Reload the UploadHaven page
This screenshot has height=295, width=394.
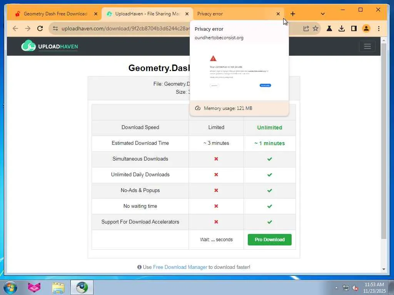pos(40,28)
